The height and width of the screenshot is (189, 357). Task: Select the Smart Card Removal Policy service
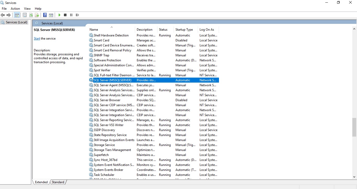[154, 50]
